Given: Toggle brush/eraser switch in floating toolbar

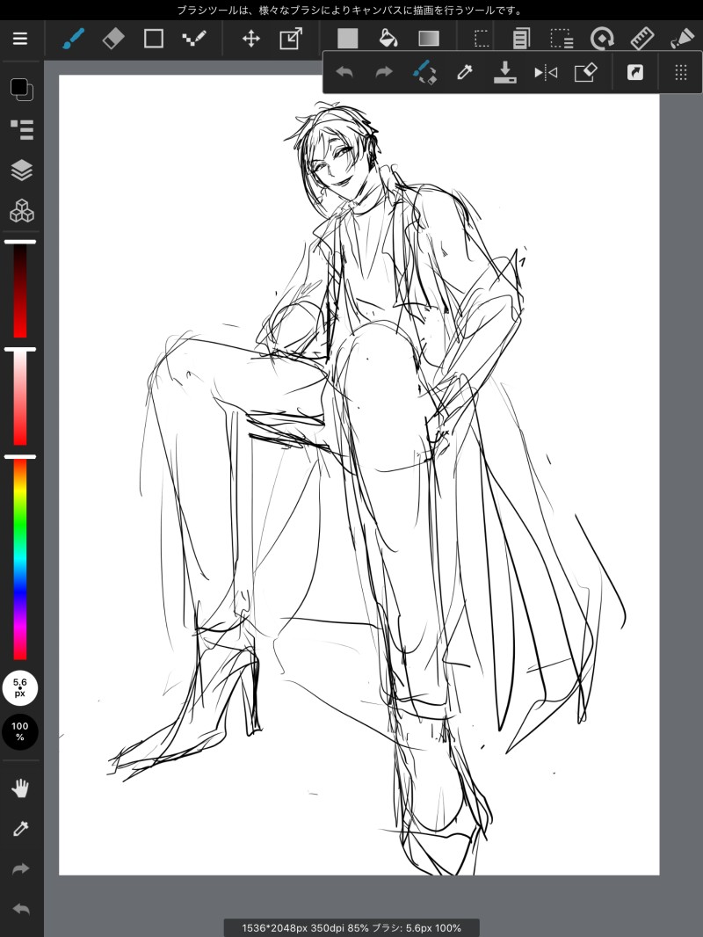Looking at the screenshot, I should [x=424, y=72].
